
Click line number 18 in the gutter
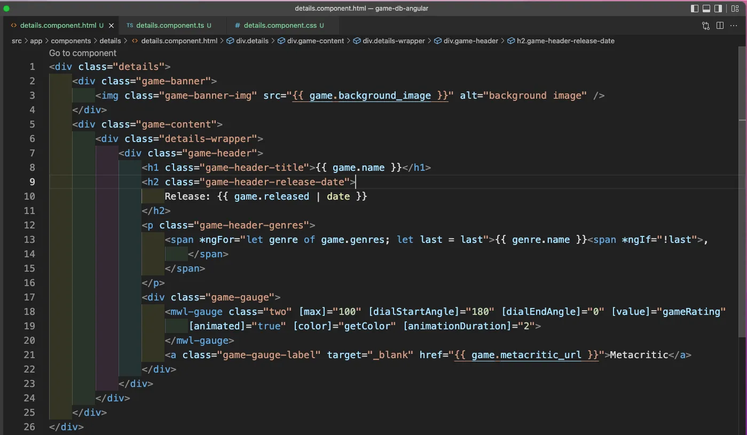[29, 312]
